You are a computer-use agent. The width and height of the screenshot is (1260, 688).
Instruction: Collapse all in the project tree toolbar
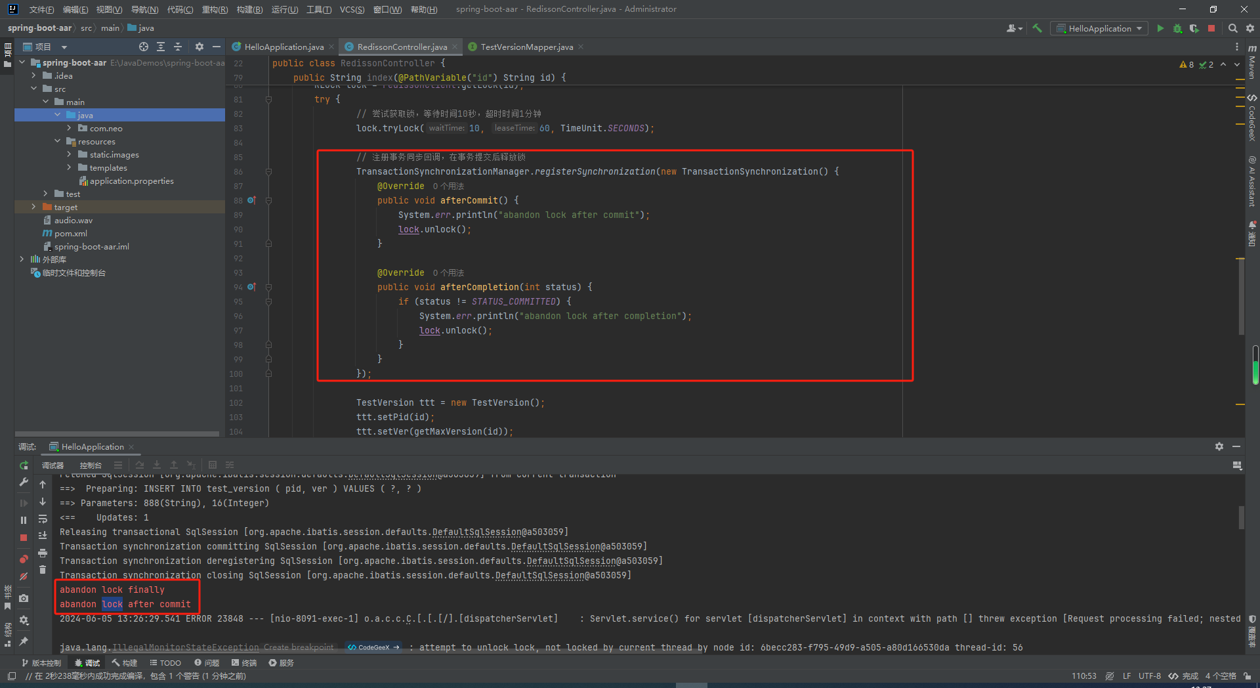(178, 47)
